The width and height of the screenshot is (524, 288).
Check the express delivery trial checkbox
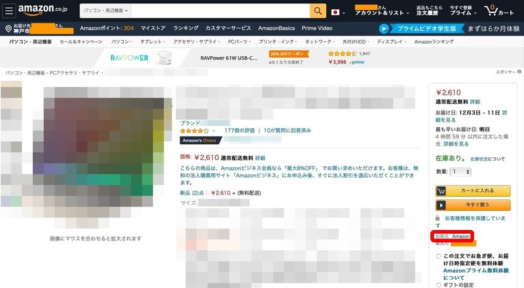click(x=438, y=256)
